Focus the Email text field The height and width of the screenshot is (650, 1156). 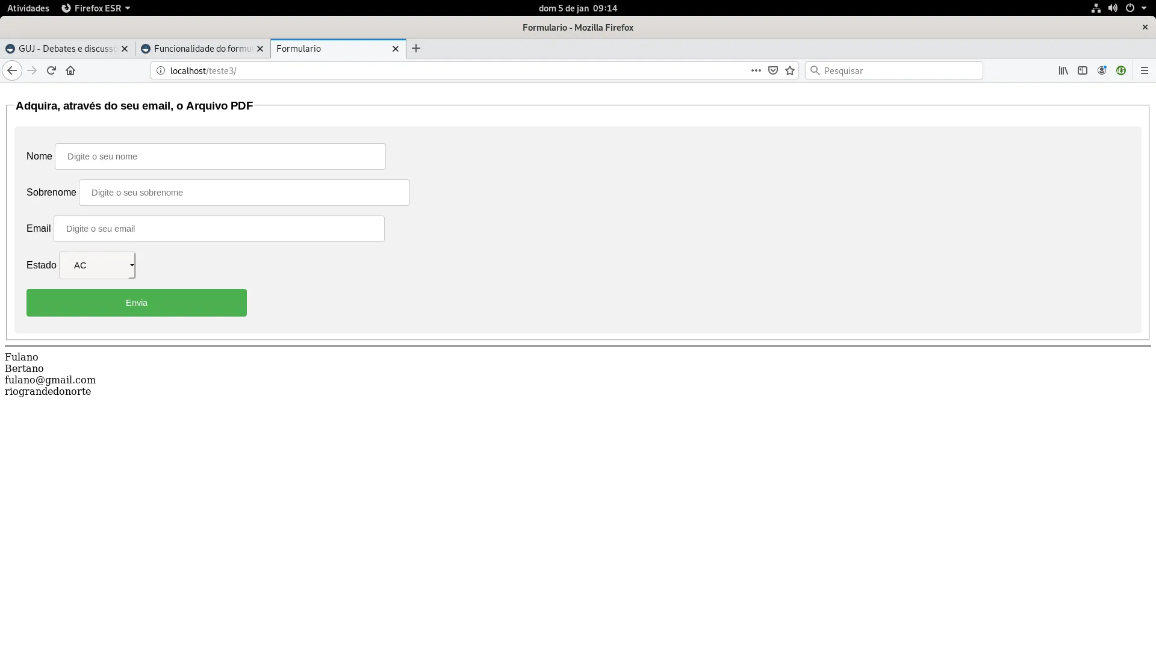pyautogui.click(x=219, y=229)
